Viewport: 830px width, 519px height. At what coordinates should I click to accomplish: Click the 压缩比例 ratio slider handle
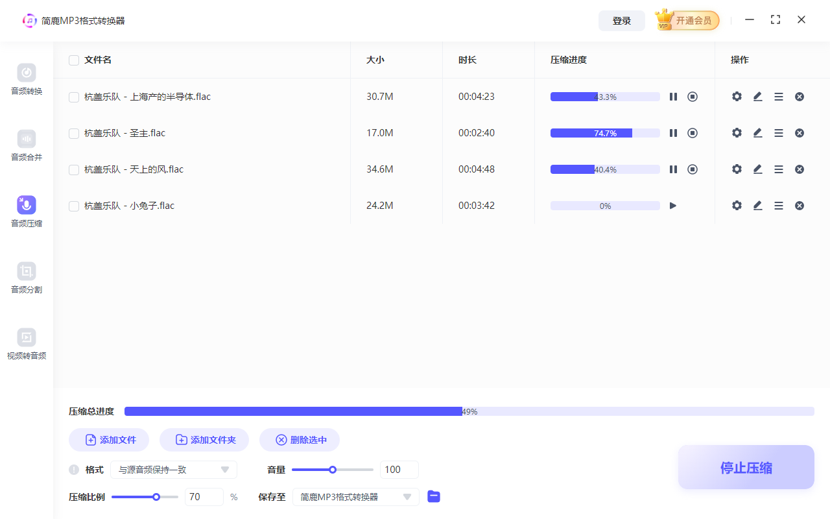[156, 497]
